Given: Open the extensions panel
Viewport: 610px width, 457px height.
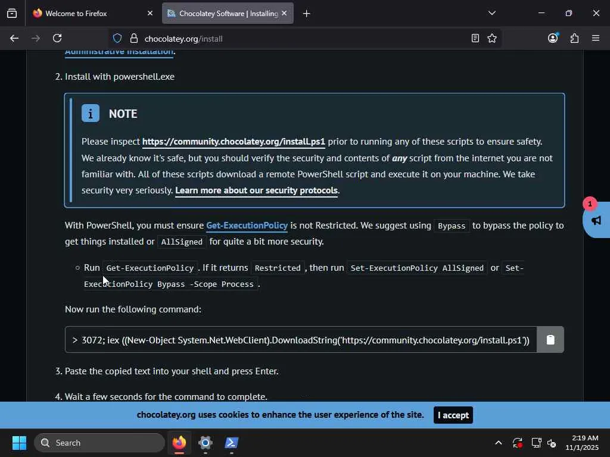Looking at the screenshot, I should [x=575, y=38].
